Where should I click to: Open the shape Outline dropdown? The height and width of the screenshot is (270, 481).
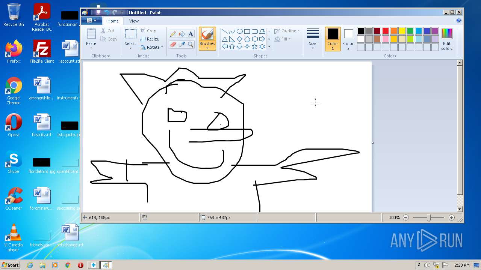[287, 31]
